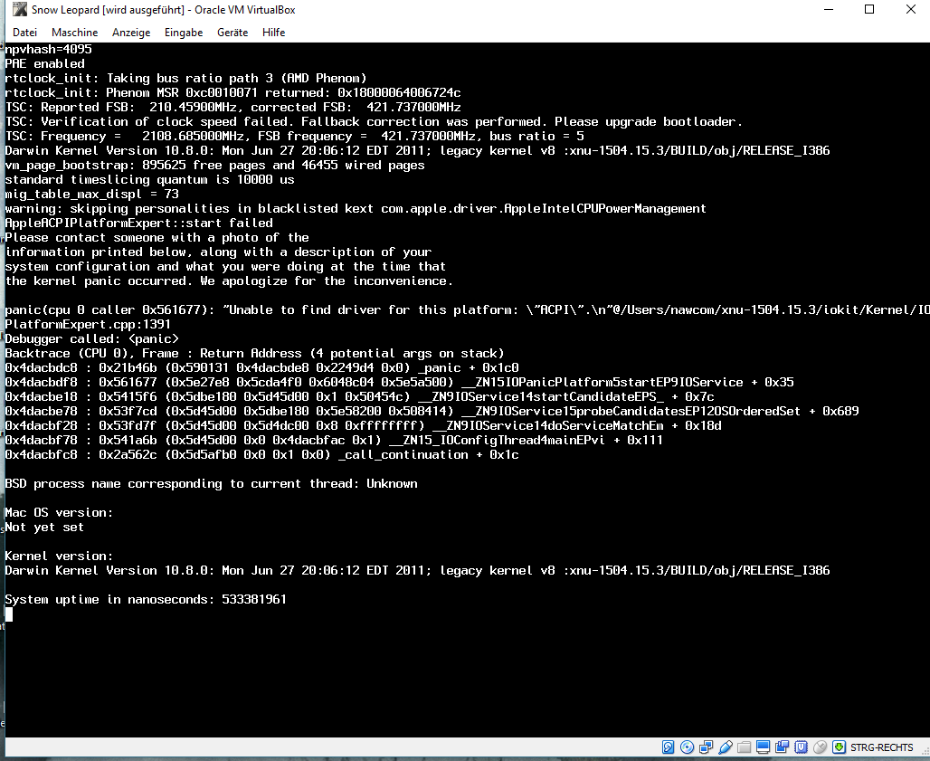Click the white text cursor block in the console
Viewport: 930px width, 761px height.
pos(9,614)
